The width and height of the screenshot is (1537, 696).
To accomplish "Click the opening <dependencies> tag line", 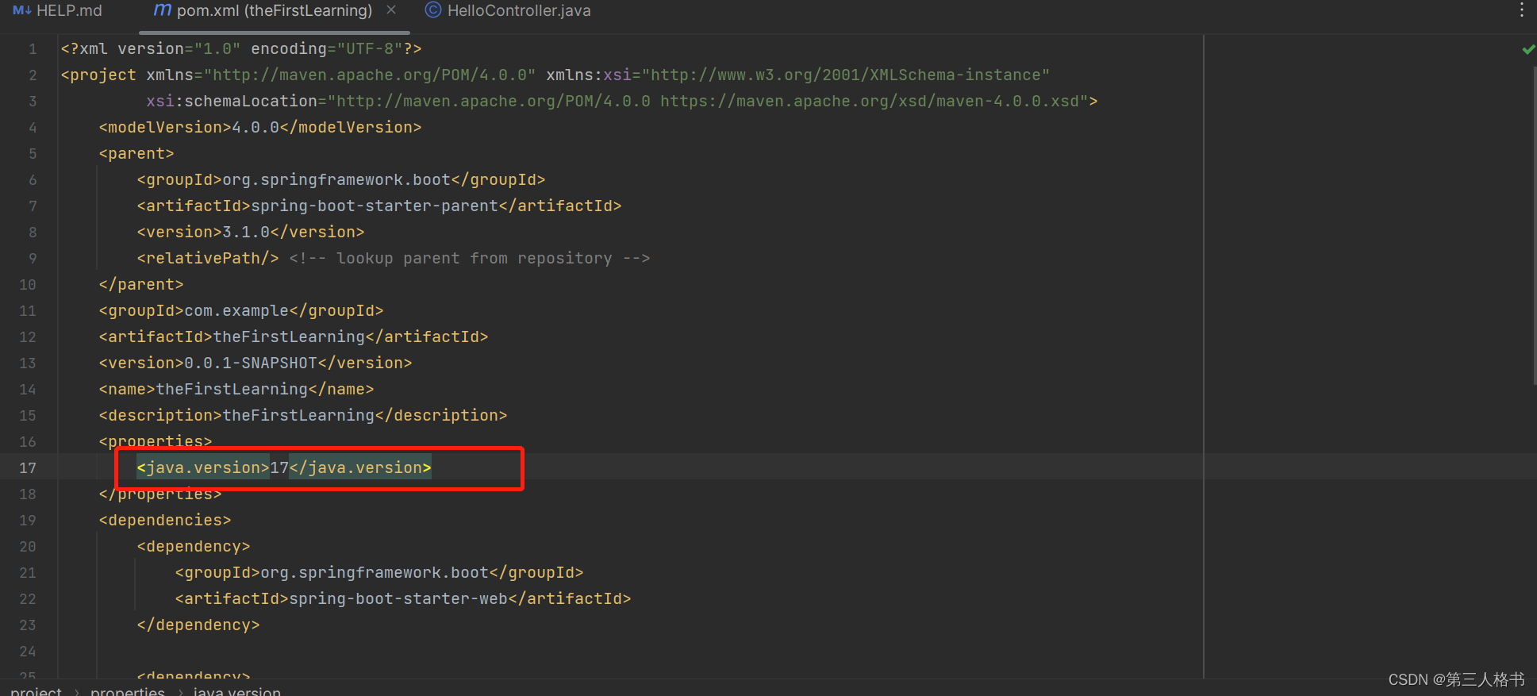I will coord(165,520).
